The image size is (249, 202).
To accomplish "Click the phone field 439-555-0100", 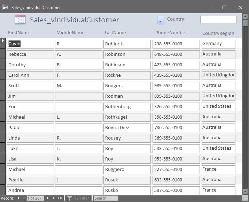I will point(176,75).
